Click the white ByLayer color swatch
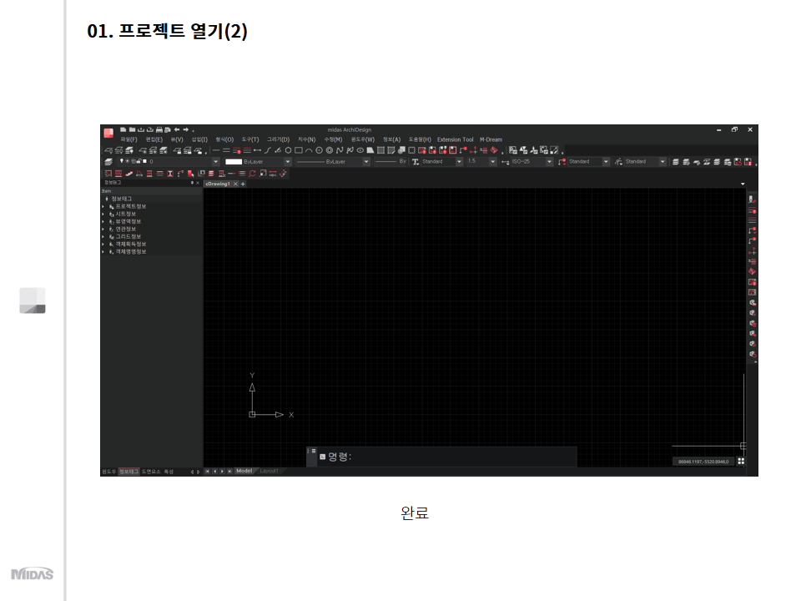Image resolution: width=801 pixels, height=601 pixels. click(234, 161)
